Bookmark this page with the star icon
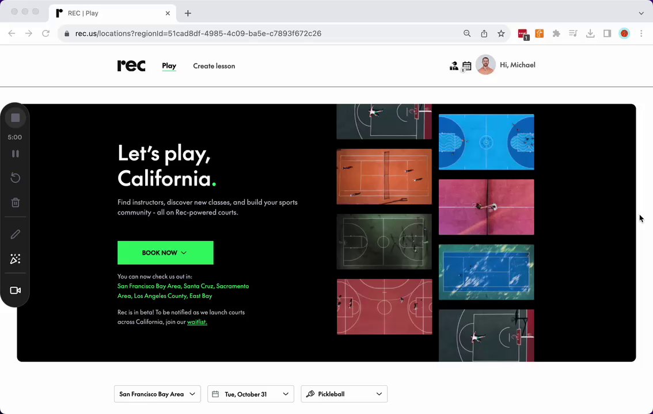Screen dimensions: 653x414 point(501,34)
